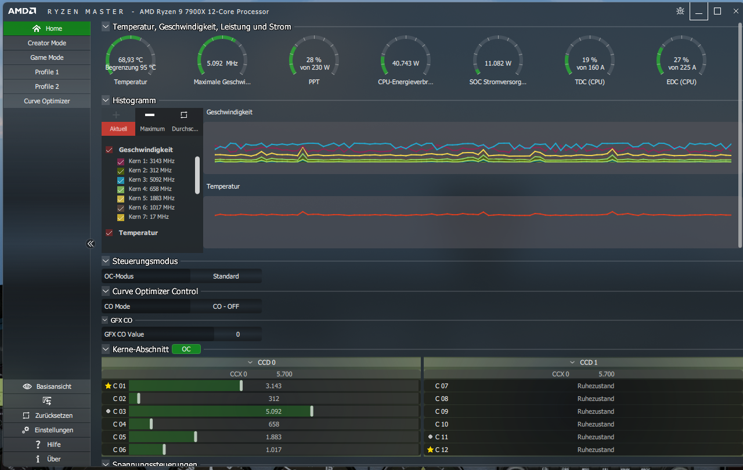Switch to Game Mode profile

pyautogui.click(x=47, y=57)
